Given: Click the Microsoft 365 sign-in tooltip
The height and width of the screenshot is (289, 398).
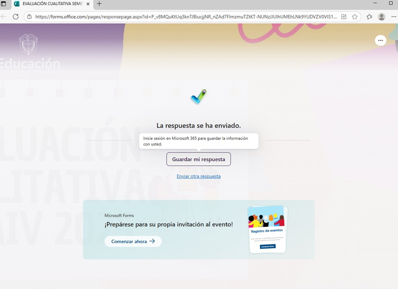Looking at the screenshot, I should (199, 141).
